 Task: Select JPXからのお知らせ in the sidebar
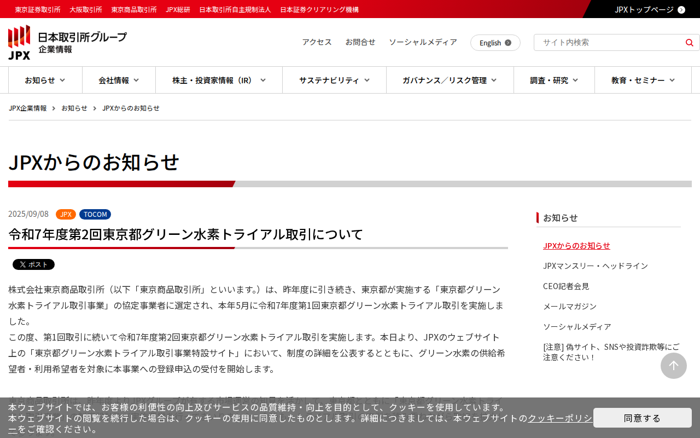pos(576,245)
